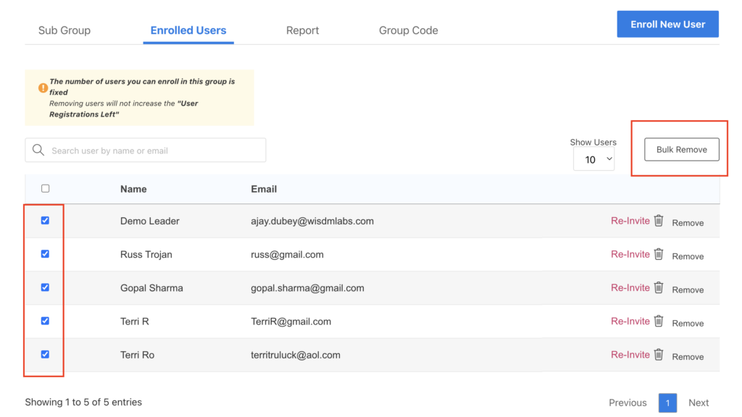Click the orange warning notice icon
The height and width of the screenshot is (417, 742).
[x=43, y=88]
